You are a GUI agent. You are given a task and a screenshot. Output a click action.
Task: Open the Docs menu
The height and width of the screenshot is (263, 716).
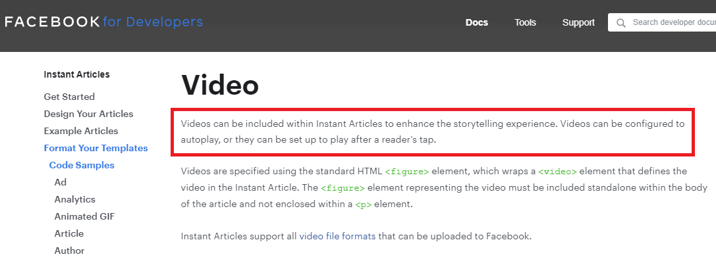click(477, 22)
